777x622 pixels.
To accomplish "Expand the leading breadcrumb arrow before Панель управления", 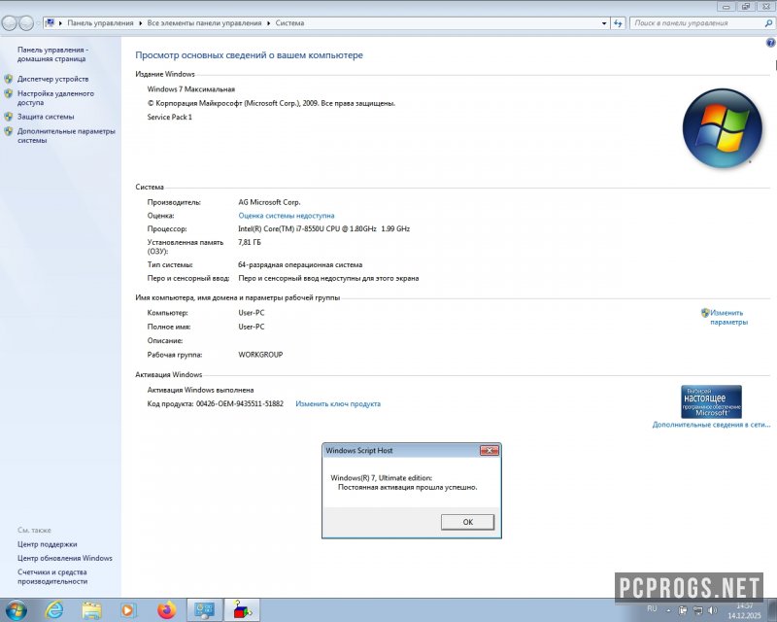I will [60, 23].
